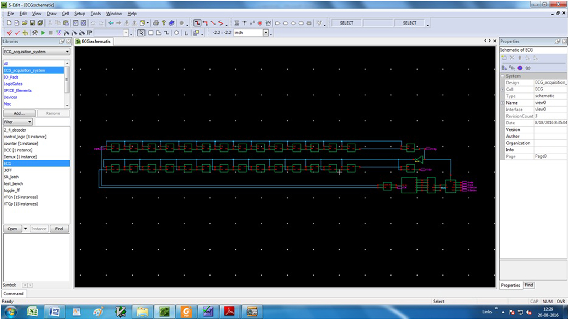Open Word from the taskbar
Image resolution: width=569 pixels, height=320 pixels.
click(x=54, y=312)
